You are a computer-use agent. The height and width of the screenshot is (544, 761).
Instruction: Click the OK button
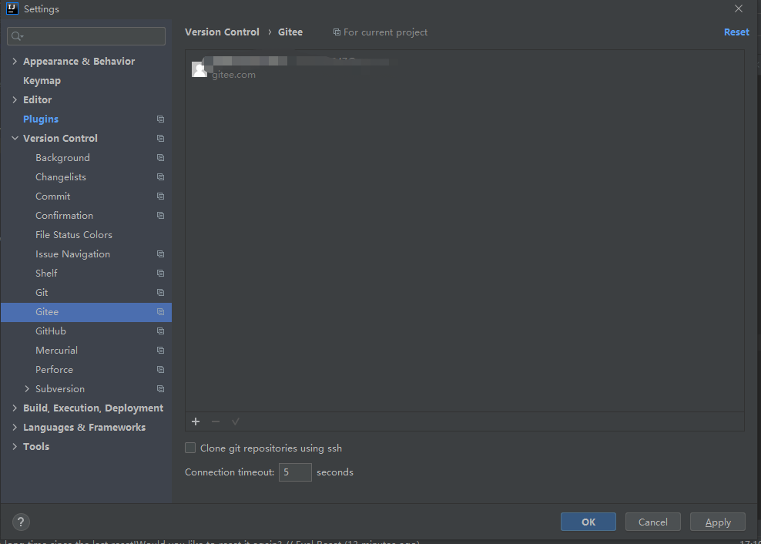588,522
